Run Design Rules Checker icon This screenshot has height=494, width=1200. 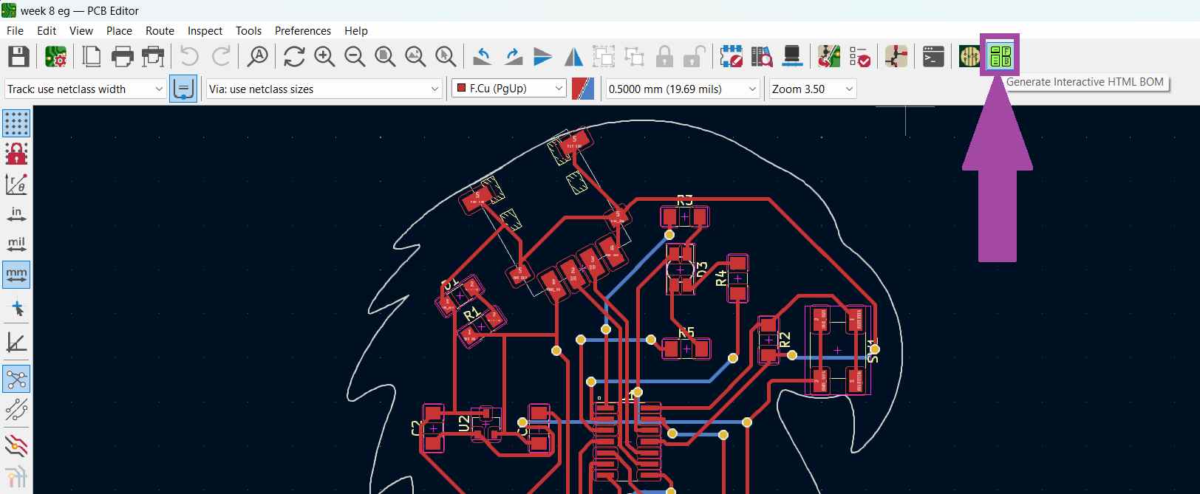point(859,56)
